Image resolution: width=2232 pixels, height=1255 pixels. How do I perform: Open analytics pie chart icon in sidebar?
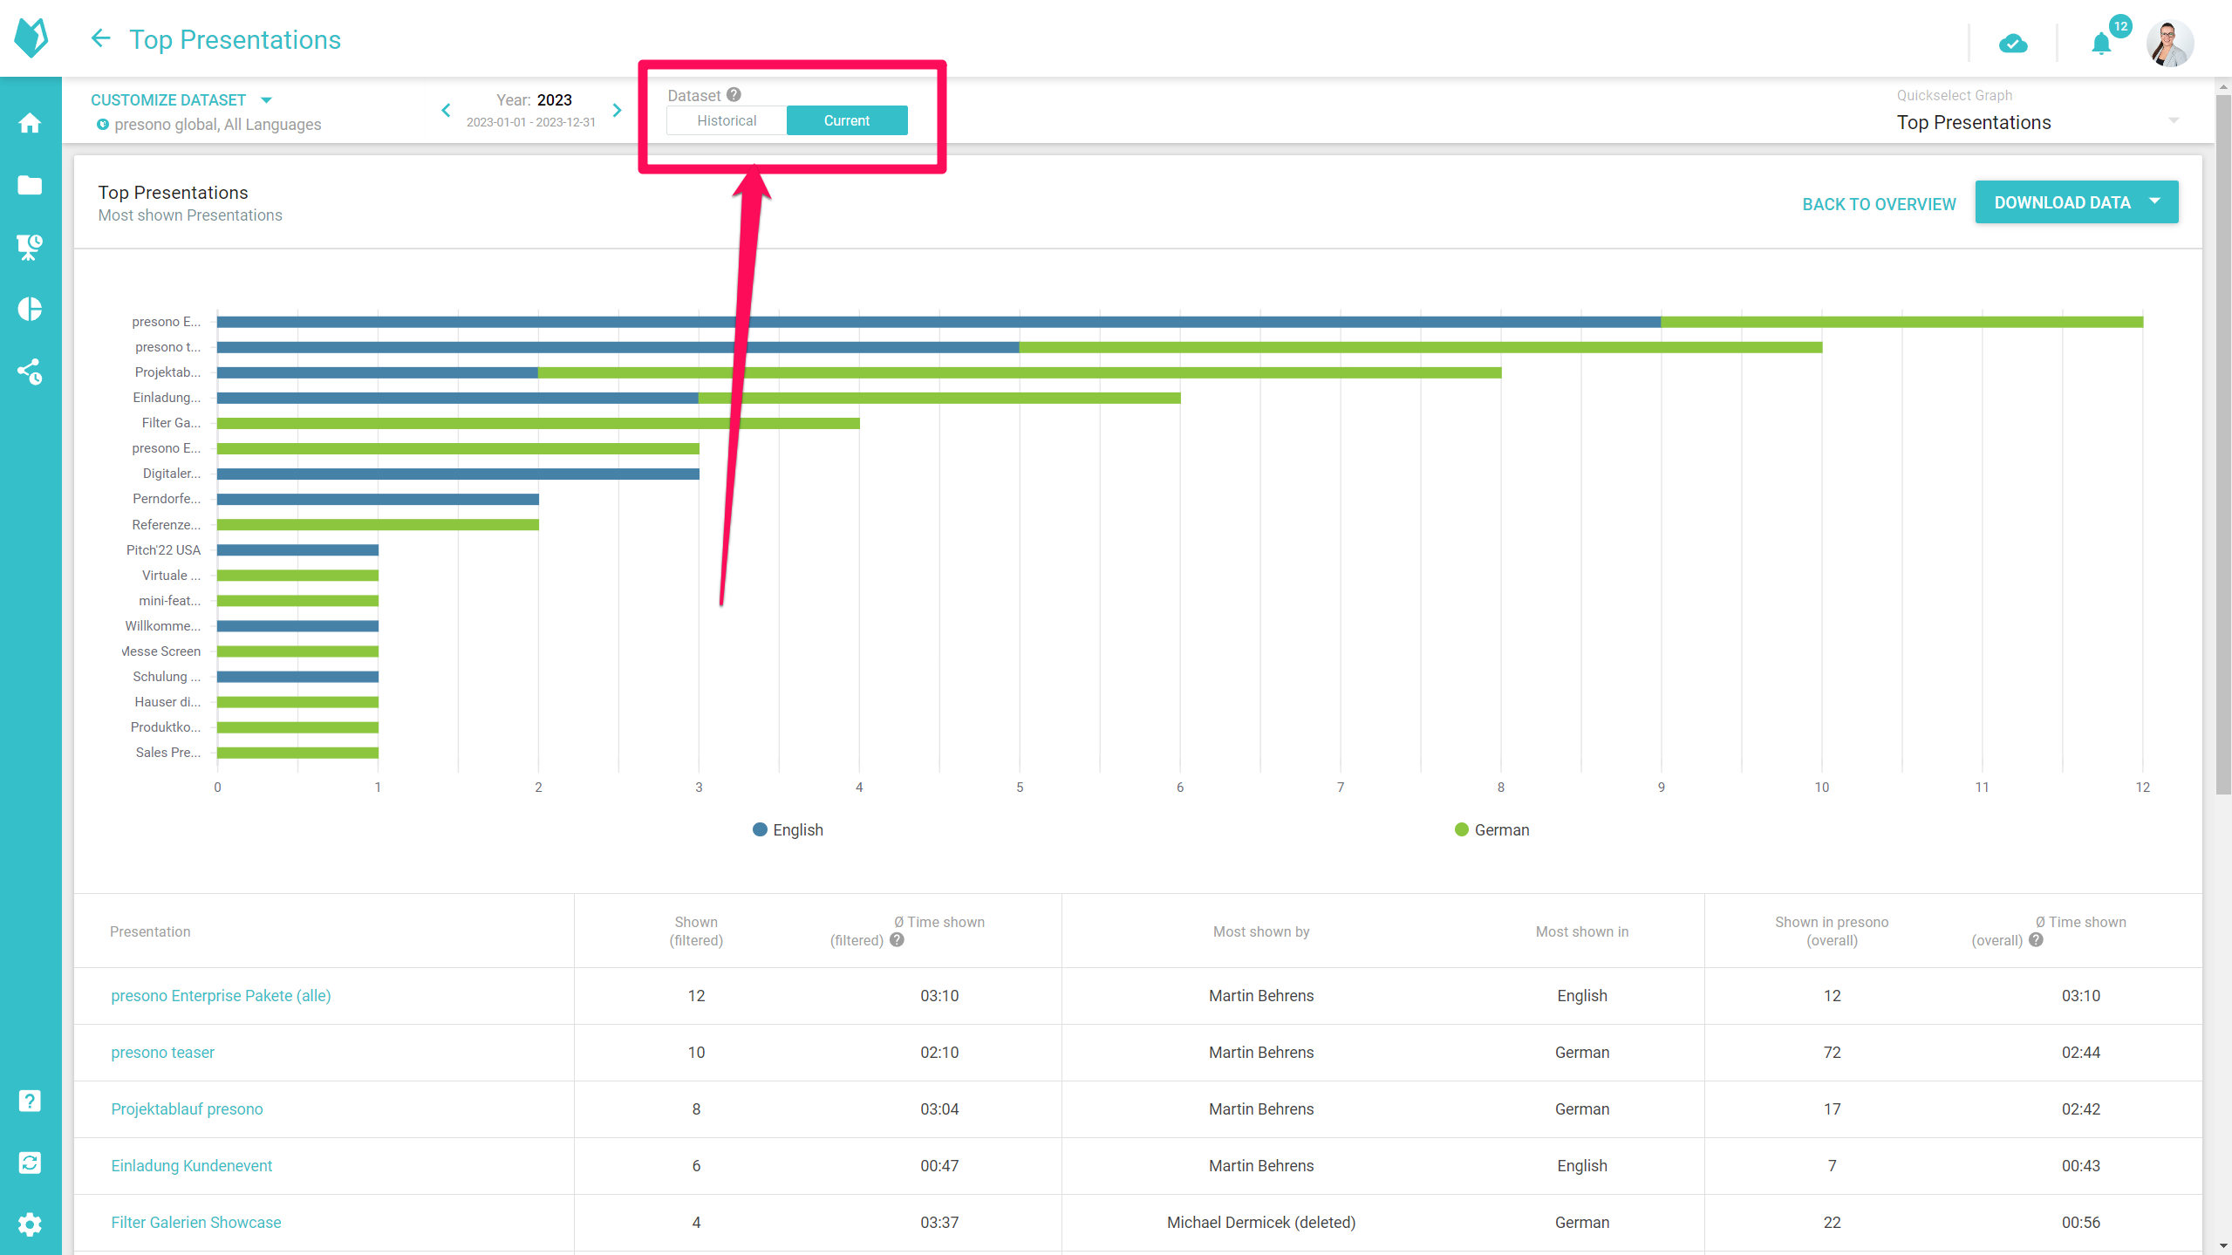coord(31,309)
